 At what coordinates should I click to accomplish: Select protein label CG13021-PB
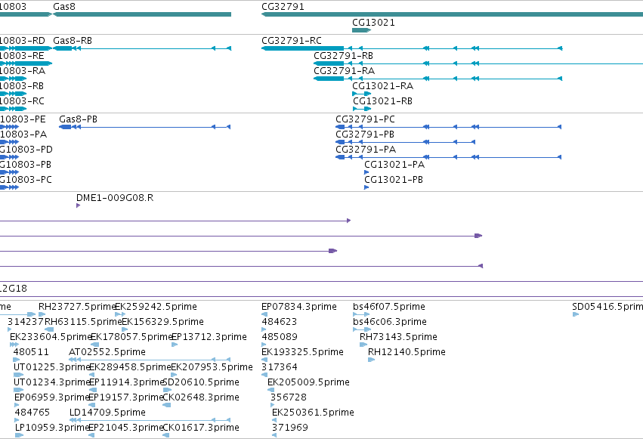point(393,180)
